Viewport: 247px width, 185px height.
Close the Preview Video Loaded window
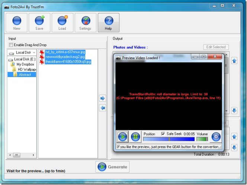[215, 57]
